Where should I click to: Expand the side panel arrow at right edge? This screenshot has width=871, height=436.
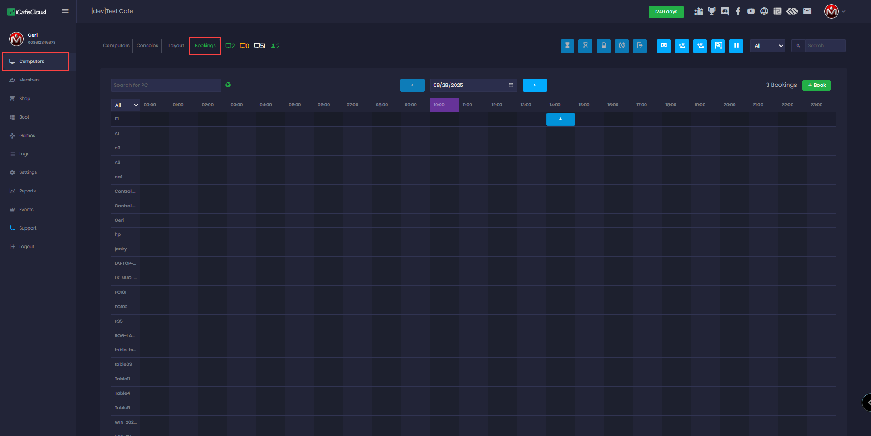pos(867,402)
